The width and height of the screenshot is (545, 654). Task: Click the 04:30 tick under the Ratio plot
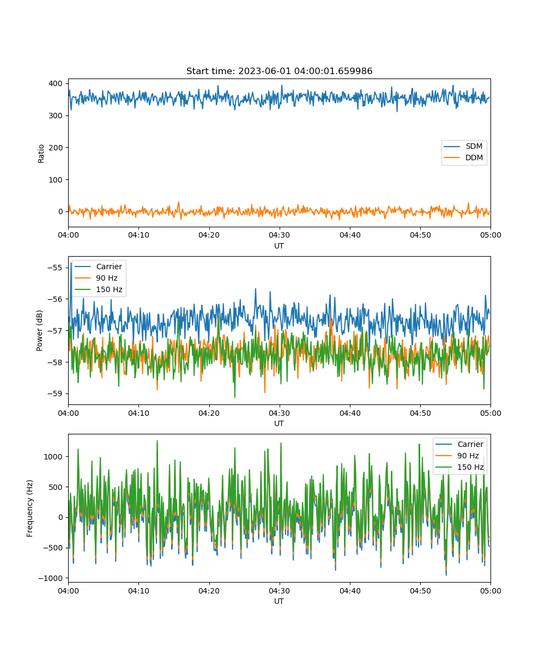(279, 235)
